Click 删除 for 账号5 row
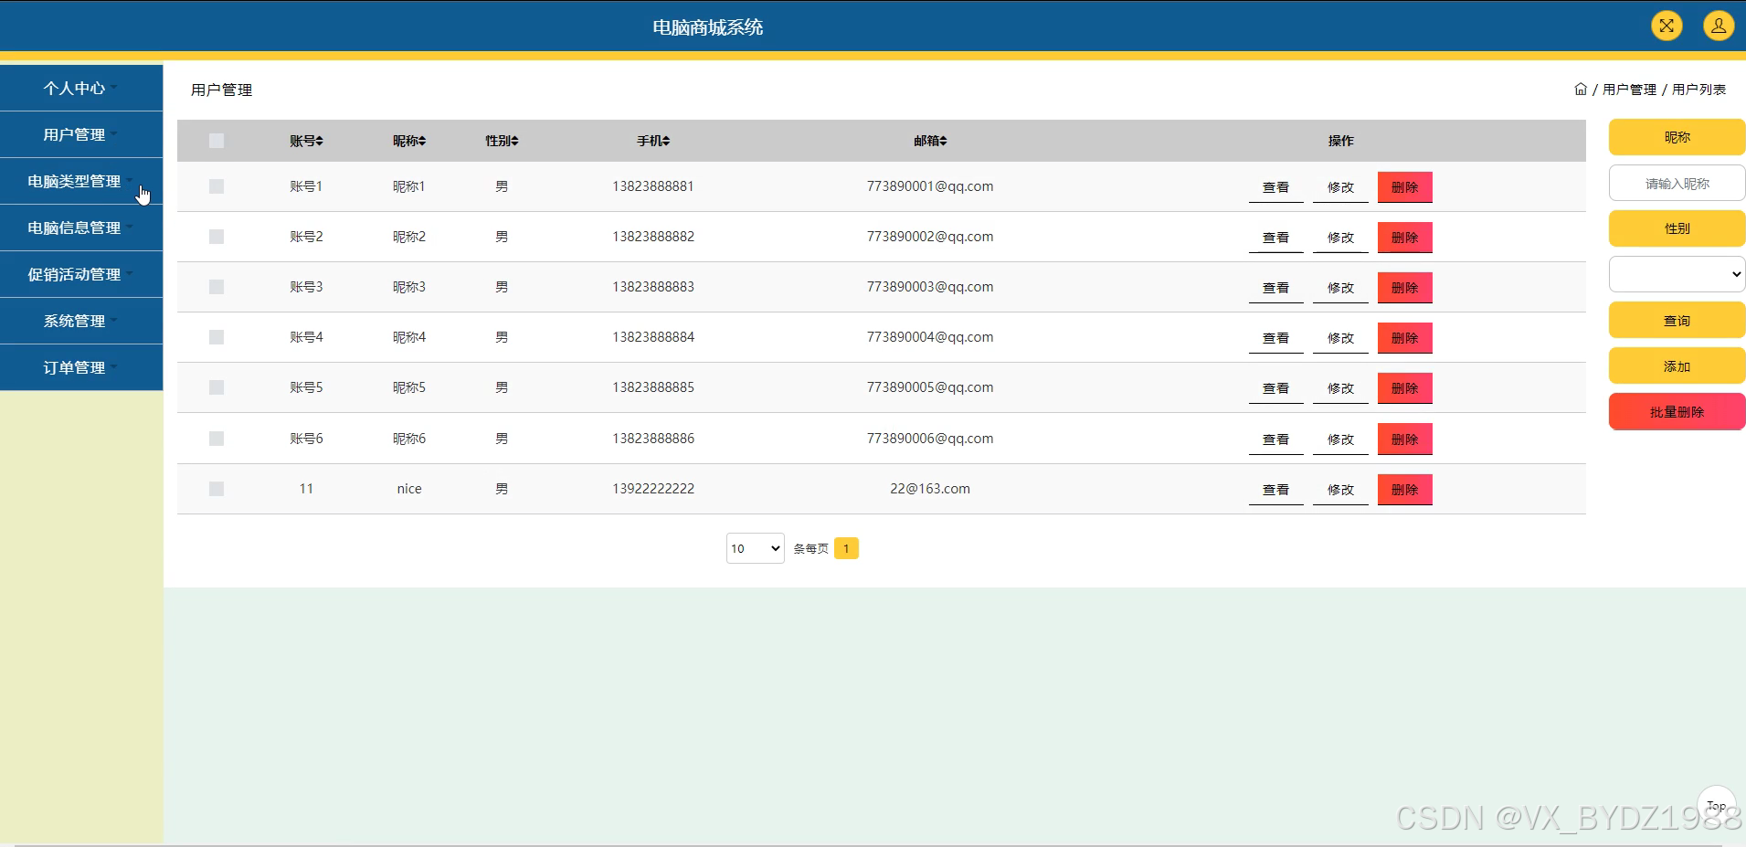The width and height of the screenshot is (1746, 847). click(x=1404, y=388)
